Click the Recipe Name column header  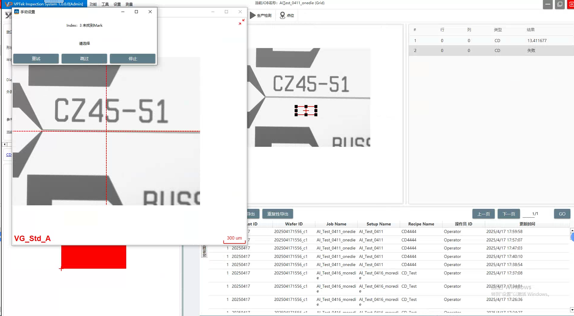pos(421,224)
